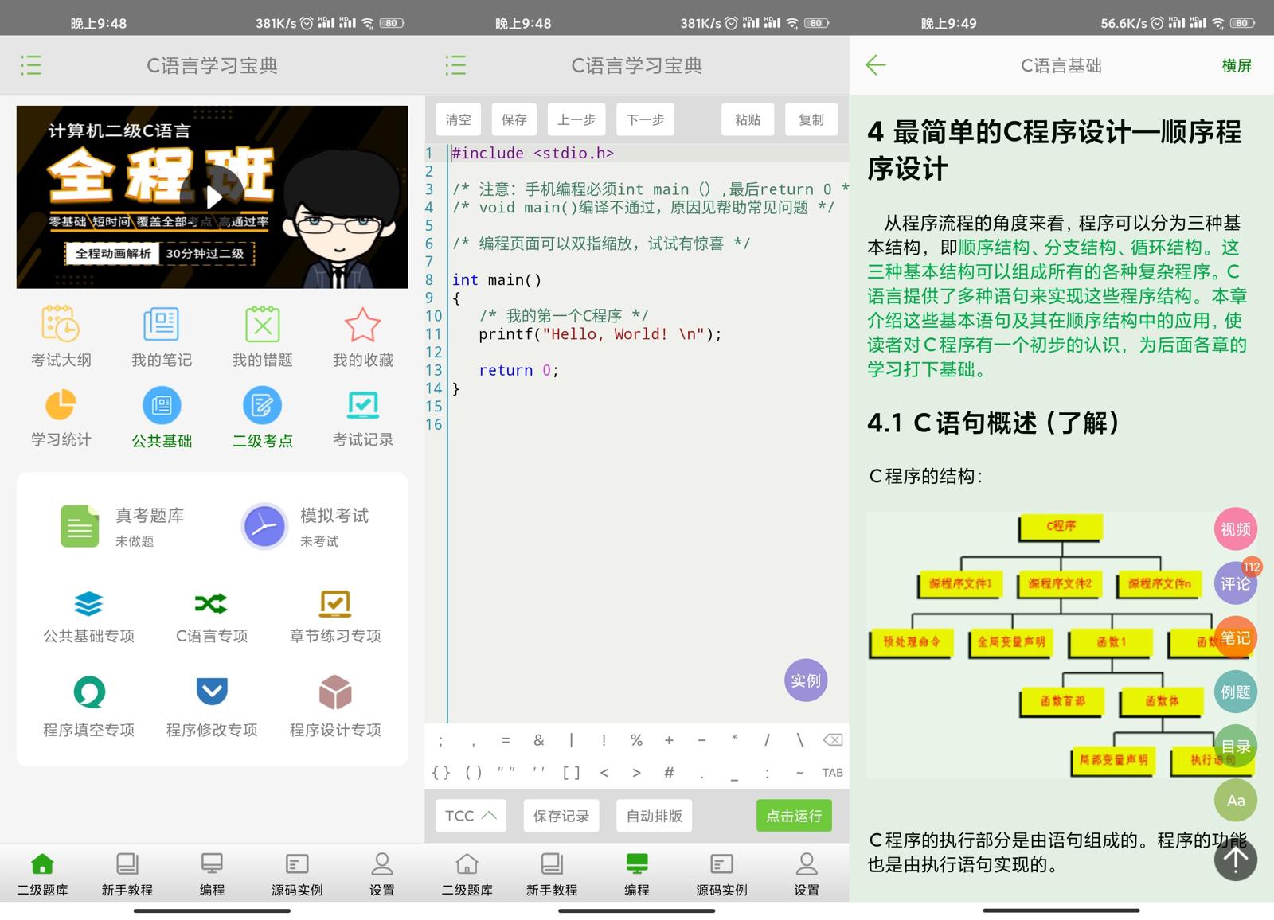Toggle 横屏 landscape mode
Viewport: 1274px width, 920px height.
click(1236, 65)
